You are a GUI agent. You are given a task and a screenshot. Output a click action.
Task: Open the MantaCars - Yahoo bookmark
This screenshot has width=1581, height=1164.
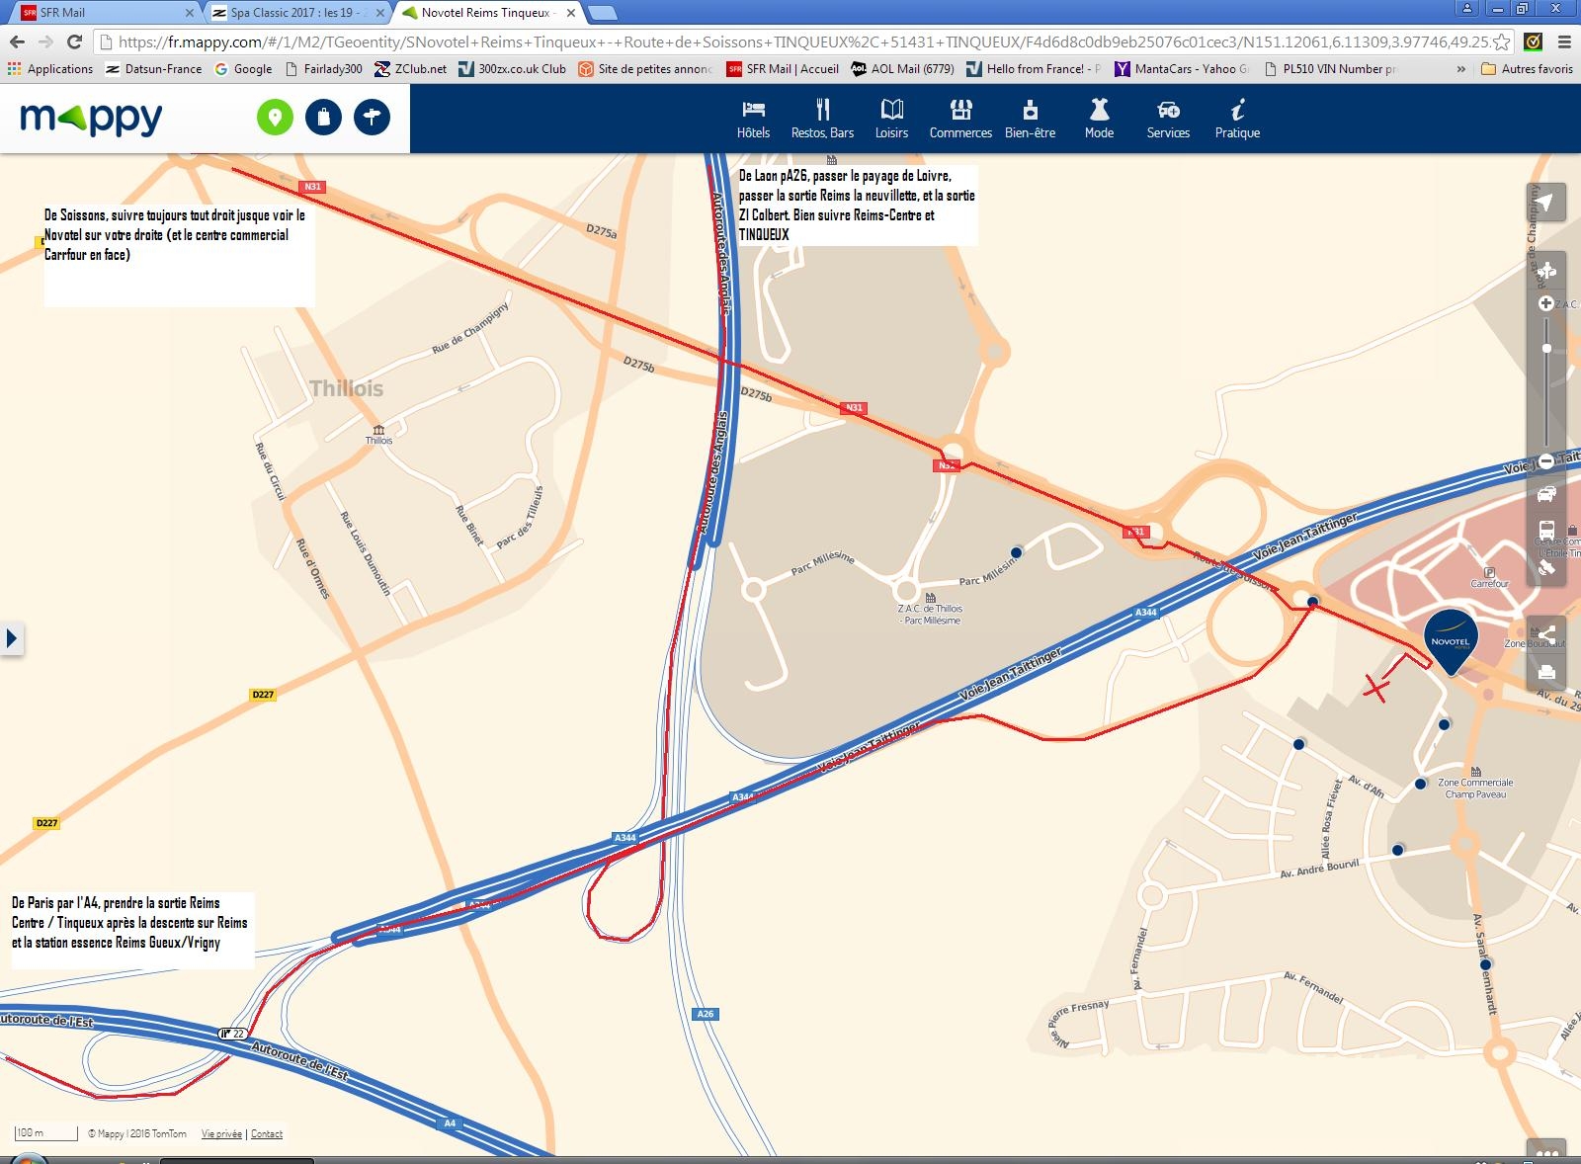point(1182,69)
